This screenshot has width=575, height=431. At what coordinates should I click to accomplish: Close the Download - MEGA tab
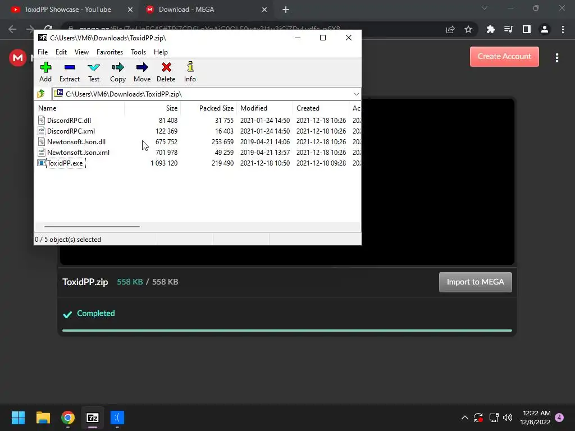(x=264, y=10)
